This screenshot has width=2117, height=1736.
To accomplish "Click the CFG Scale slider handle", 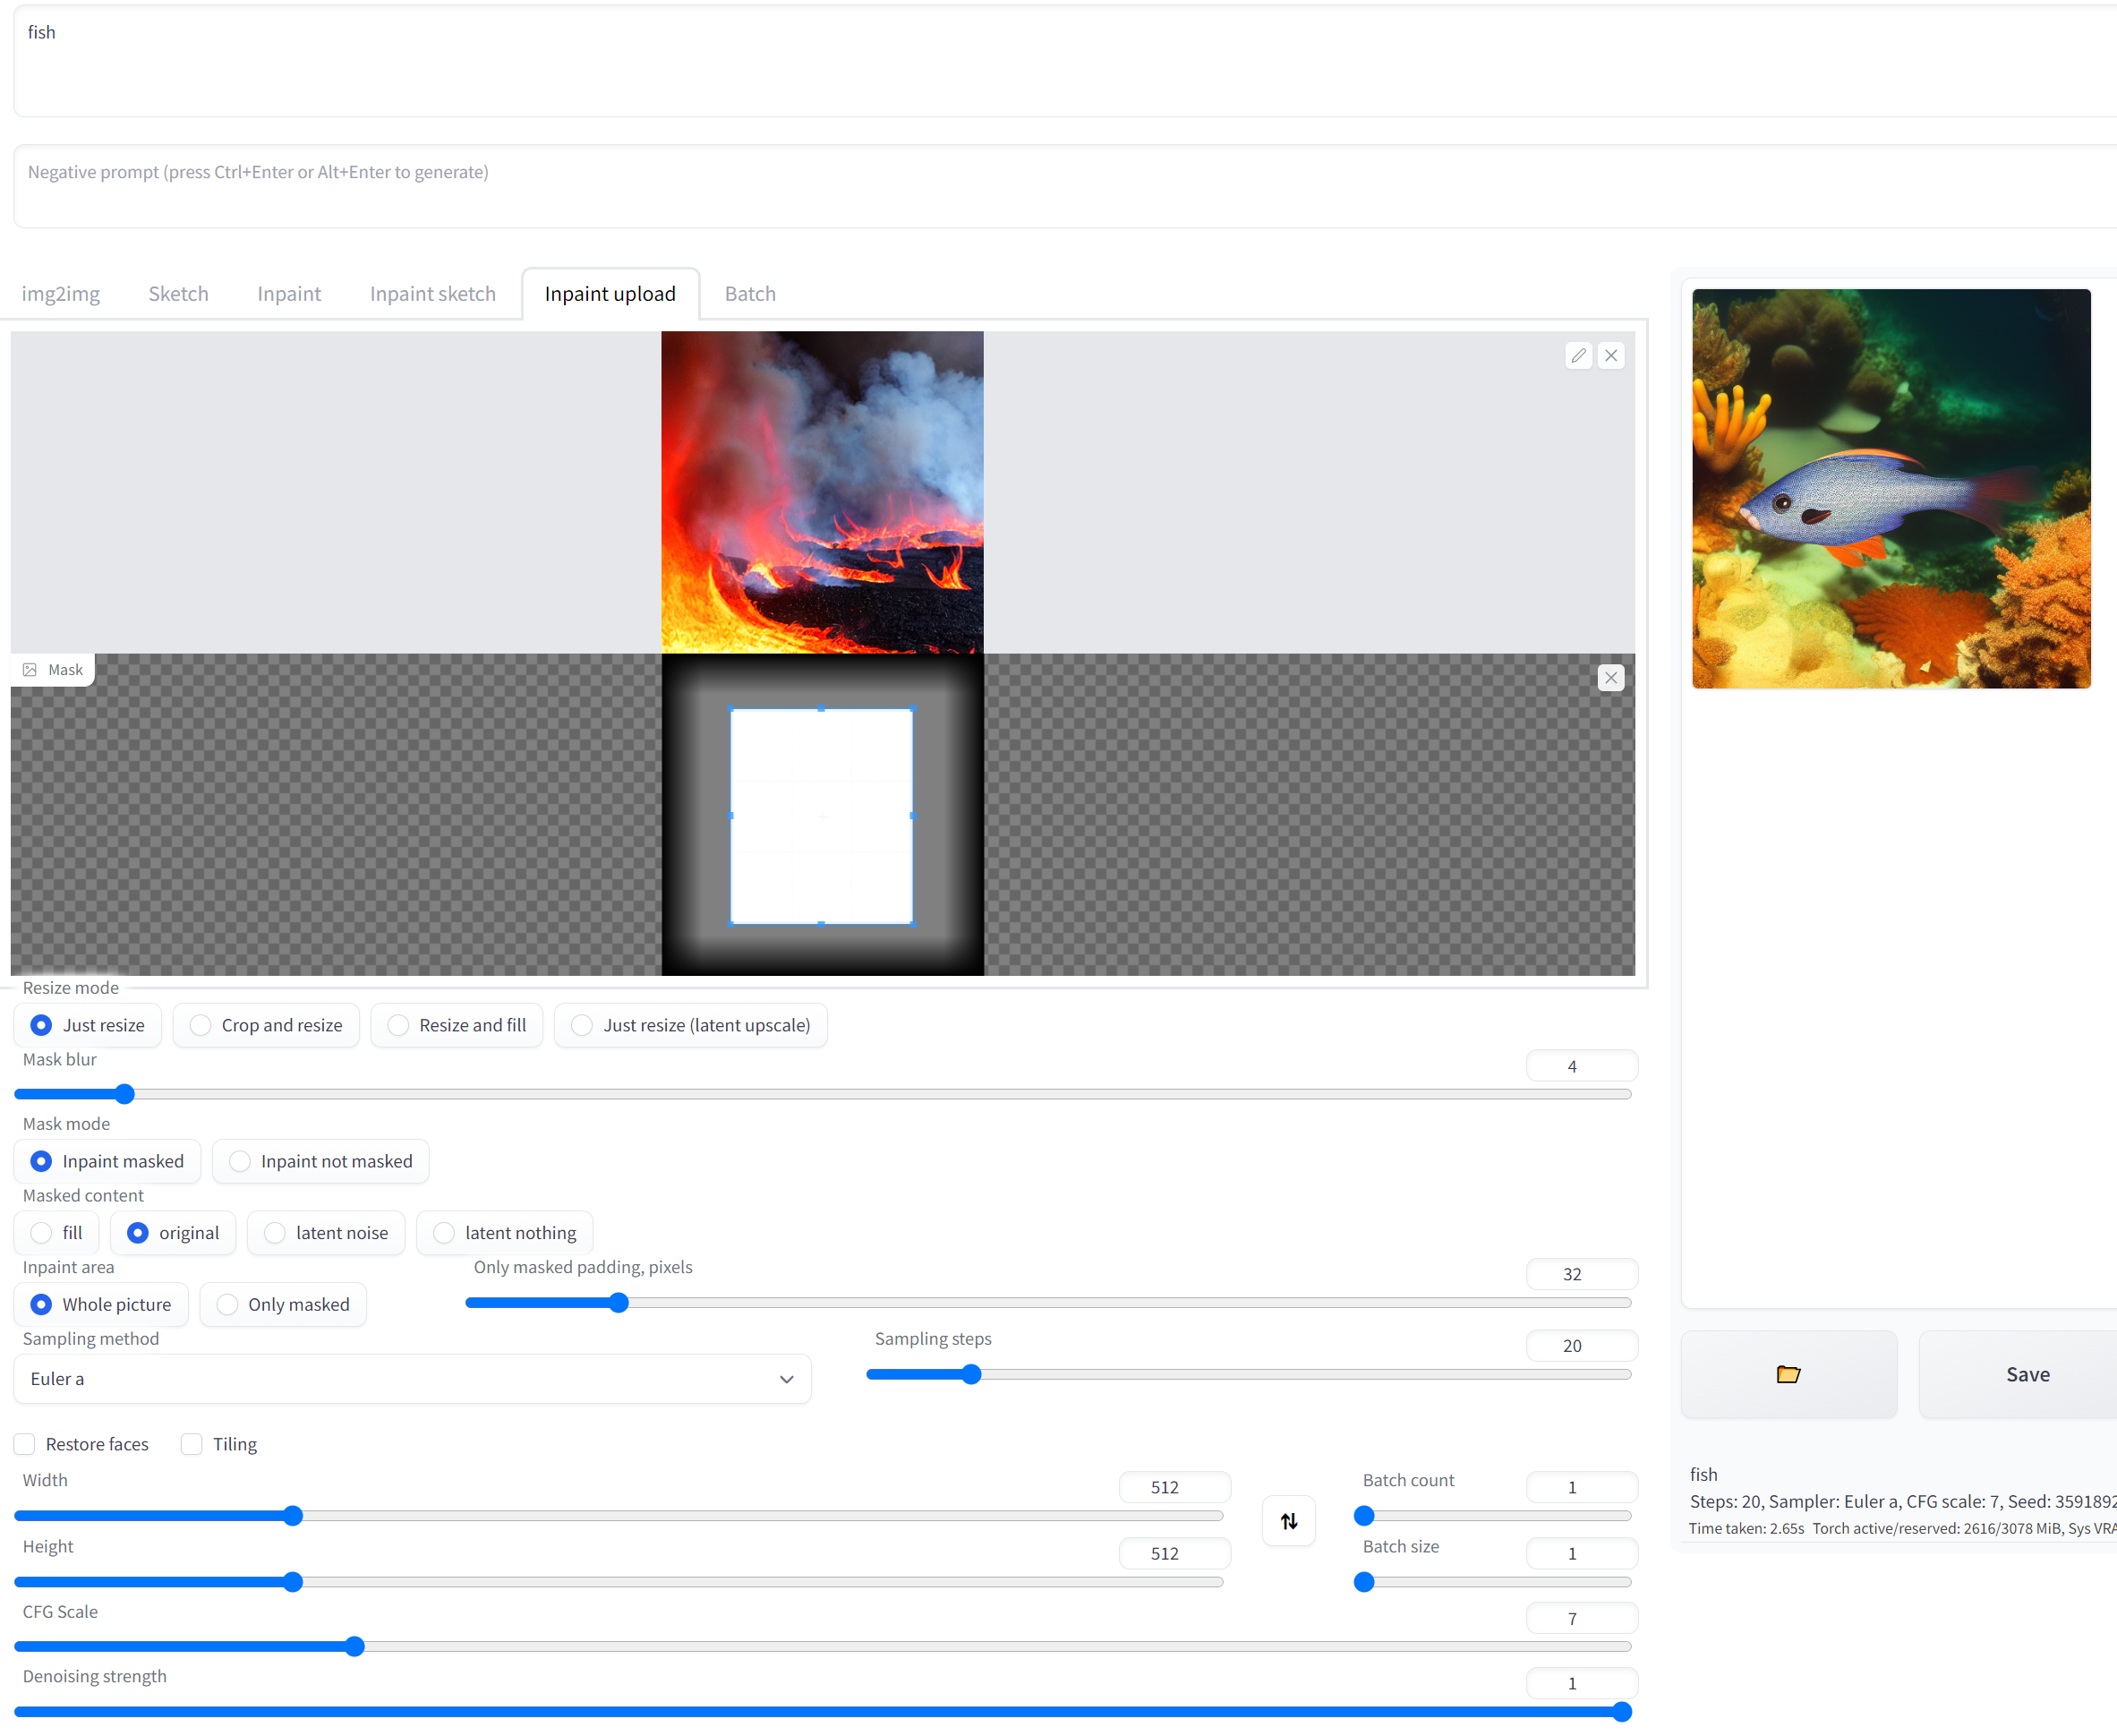I will click(354, 1647).
